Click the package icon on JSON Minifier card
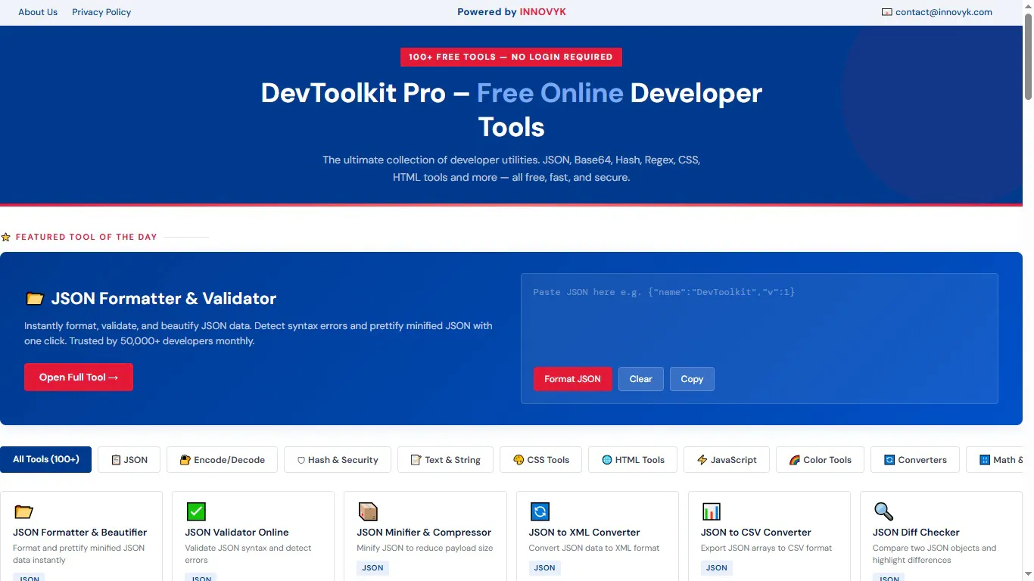Viewport: 1034px width, 581px height. pos(368,511)
